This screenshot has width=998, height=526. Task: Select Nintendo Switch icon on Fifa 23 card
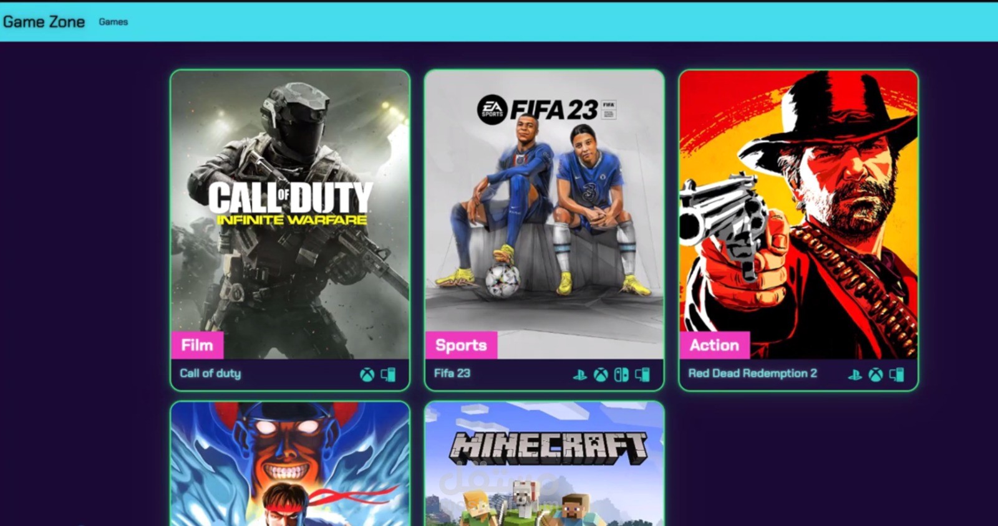coord(621,375)
